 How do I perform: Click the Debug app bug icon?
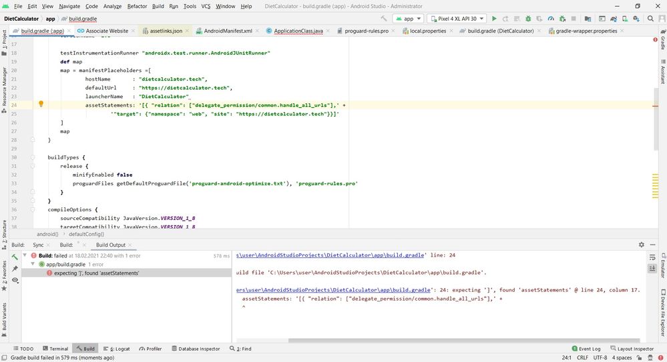point(528,19)
